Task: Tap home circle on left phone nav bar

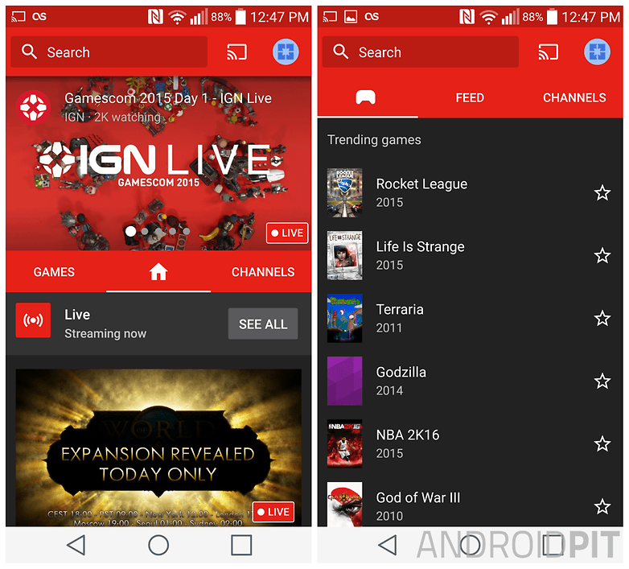Action: (x=158, y=546)
